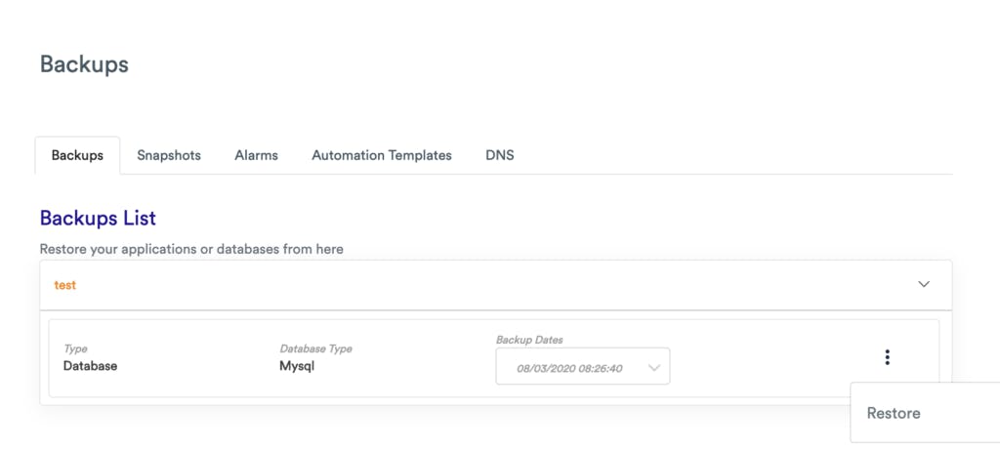Choose Restore from the popup menu
This screenshot has height=449, width=1000.
click(894, 413)
